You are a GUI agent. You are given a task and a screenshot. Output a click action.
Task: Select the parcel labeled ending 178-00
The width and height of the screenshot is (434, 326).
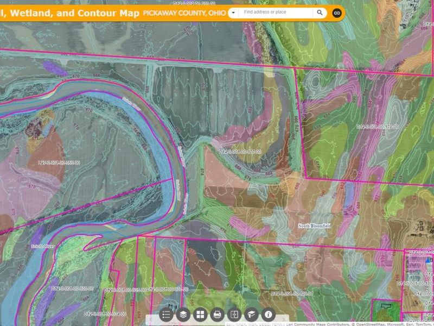pyautogui.click(x=377, y=127)
